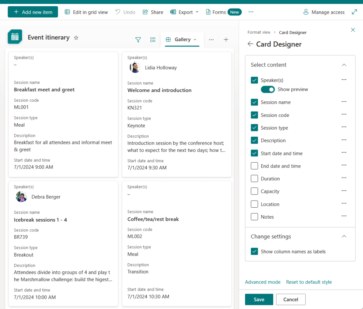This screenshot has height=309, width=363.
Task: Open more options for Session type column
Action: (x=344, y=127)
